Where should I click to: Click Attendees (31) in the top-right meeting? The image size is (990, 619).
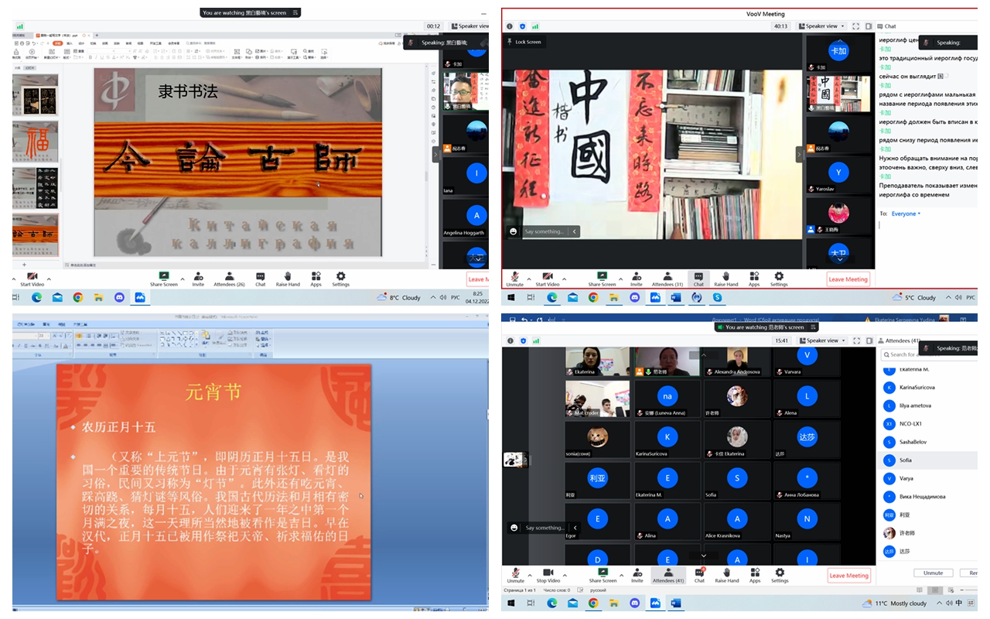click(663, 277)
